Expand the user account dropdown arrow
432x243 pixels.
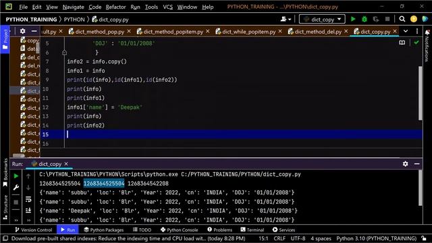point(290,20)
